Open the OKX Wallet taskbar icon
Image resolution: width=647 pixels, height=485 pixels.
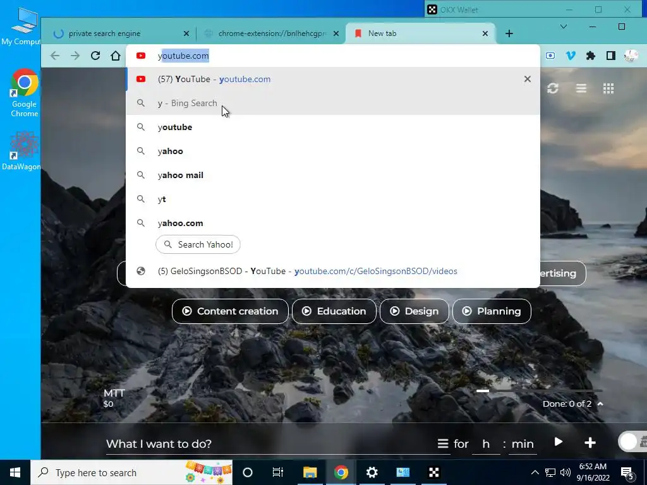433,472
